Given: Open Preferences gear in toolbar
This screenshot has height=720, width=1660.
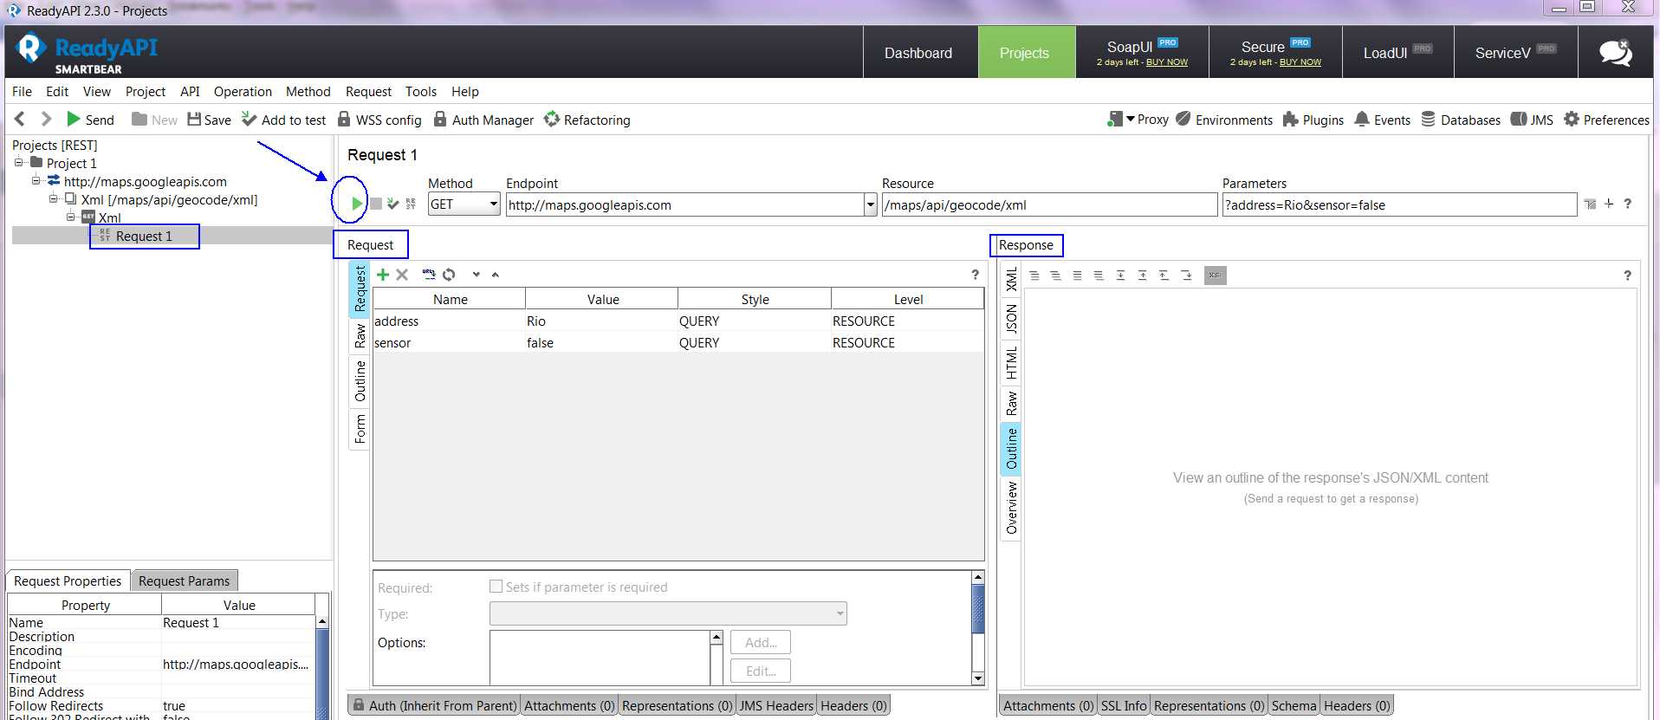Looking at the screenshot, I should [x=1606, y=120].
